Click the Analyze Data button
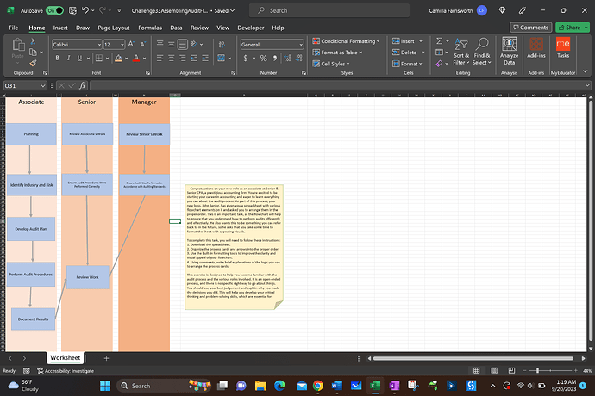 click(x=510, y=52)
